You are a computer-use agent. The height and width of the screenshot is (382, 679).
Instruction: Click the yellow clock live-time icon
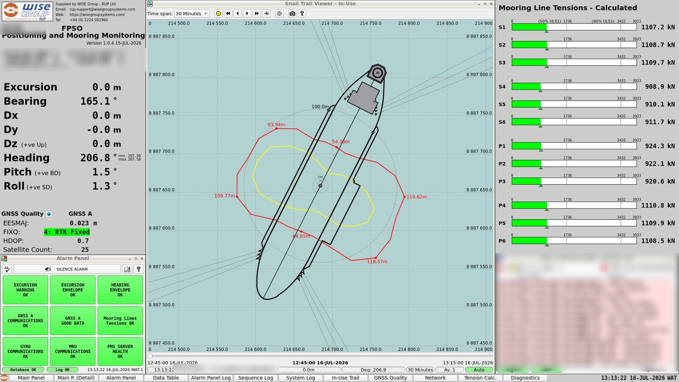pyautogui.click(x=219, y=14)
